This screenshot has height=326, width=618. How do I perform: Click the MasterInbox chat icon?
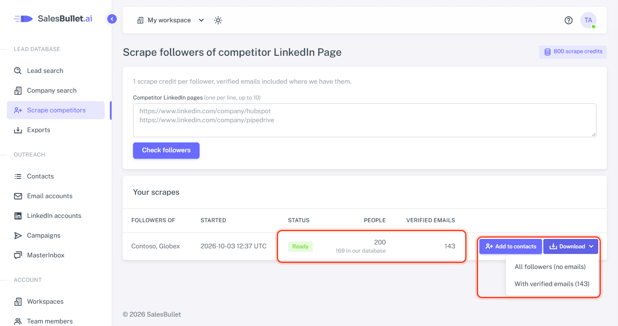click(x=18, y=255)
